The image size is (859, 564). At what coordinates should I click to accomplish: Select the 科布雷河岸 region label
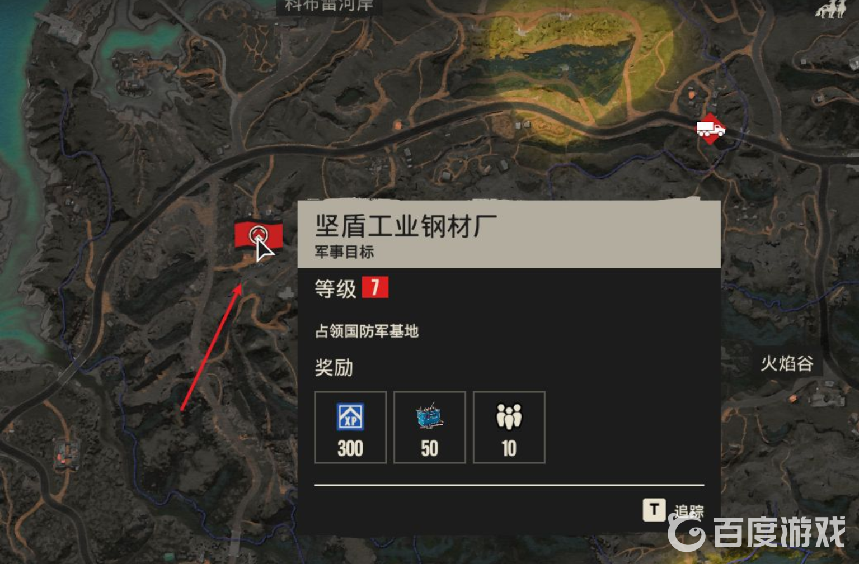[x=329, y=6]
